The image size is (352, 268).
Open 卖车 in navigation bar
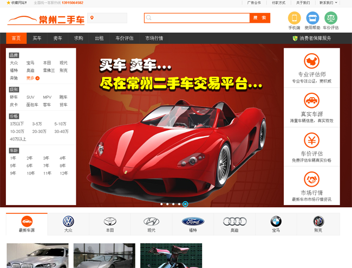point(58,38)
